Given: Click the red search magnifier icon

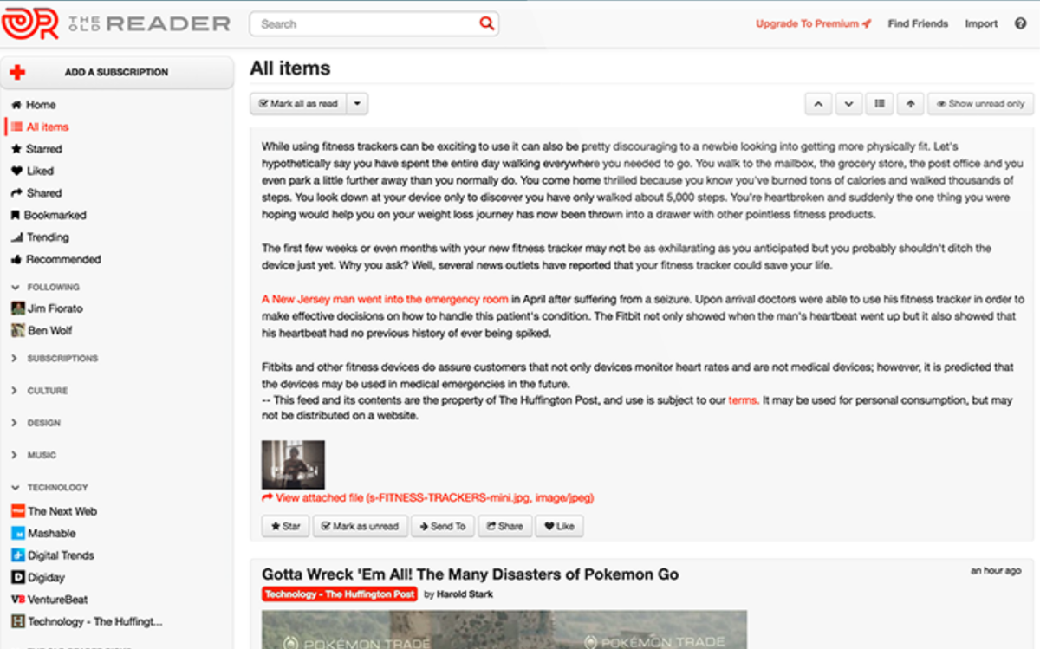Looking at the screenshot, I should (486, 23).
